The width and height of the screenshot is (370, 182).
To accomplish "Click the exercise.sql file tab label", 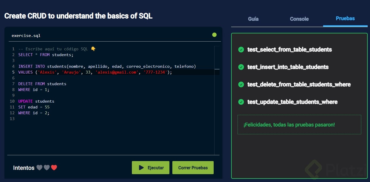I will click(x=26, y=36).
